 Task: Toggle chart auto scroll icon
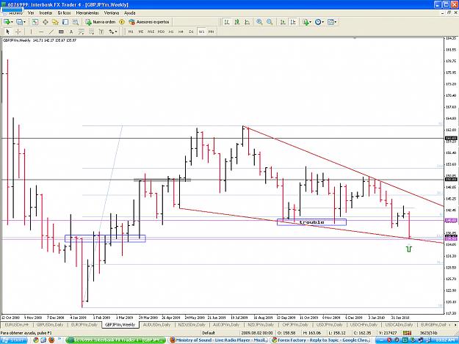pos(283,22)
